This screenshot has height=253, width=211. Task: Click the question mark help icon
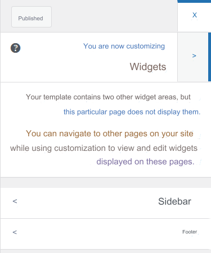coord(15,48)
